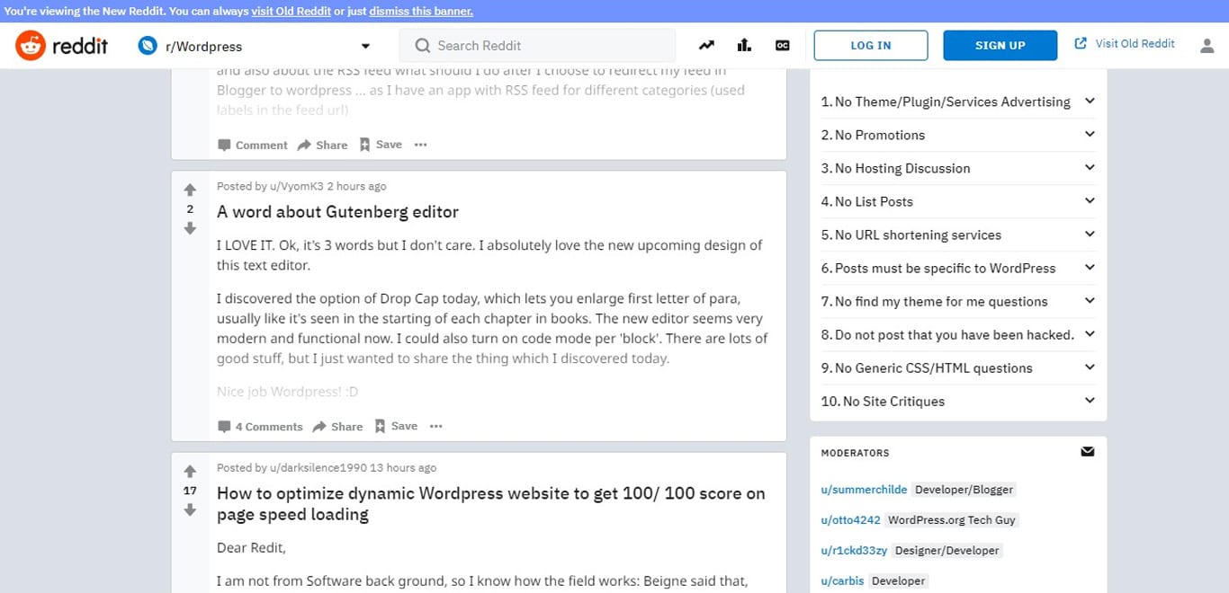
Task: Upvote the optimize dynamic Wordpress post
Action: pos(190,471)
